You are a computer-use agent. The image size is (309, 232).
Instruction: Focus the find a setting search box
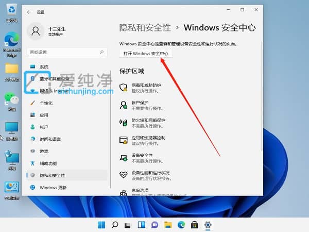(x=67, y=52)
